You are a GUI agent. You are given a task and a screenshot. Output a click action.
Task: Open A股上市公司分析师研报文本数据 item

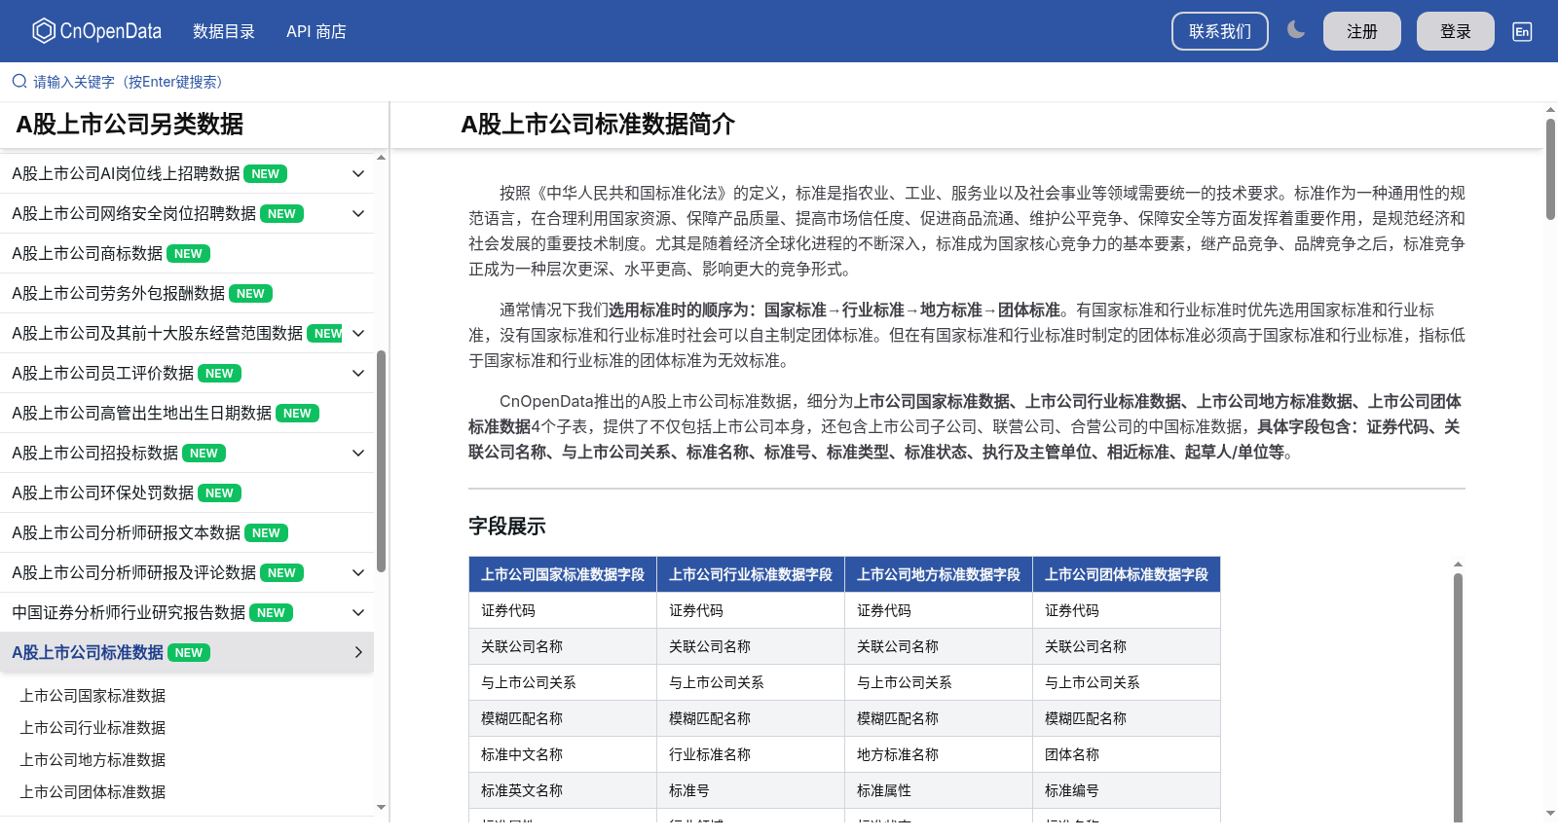(x=187, y=532)
